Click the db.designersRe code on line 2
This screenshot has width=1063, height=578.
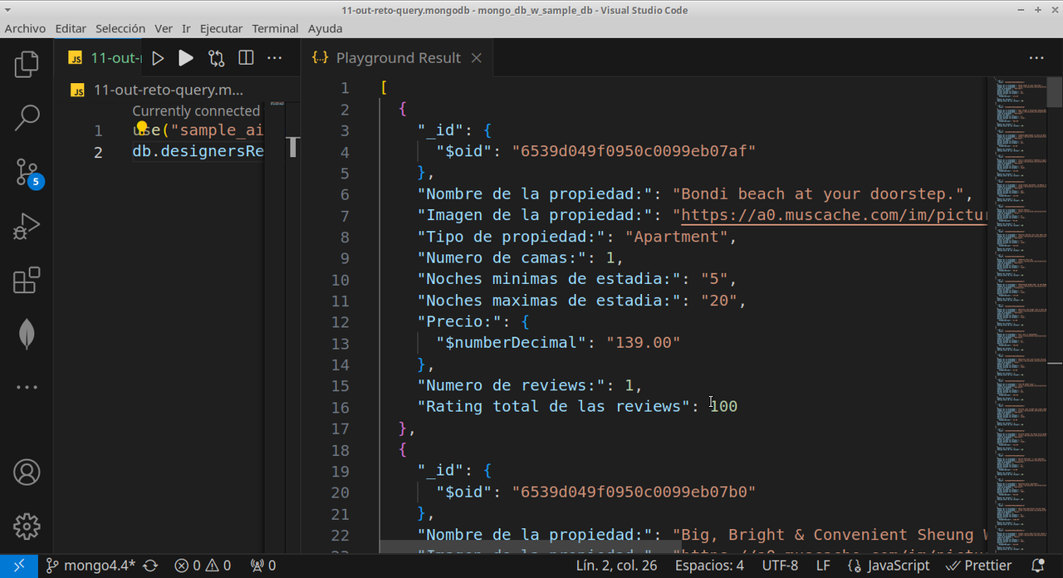(x=198, y=152)
